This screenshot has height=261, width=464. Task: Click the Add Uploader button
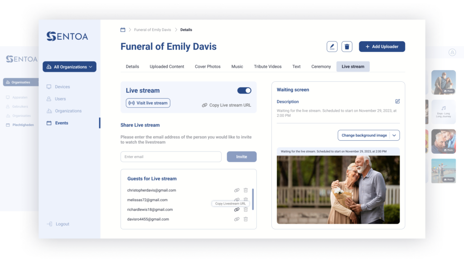tap(382, 47)
